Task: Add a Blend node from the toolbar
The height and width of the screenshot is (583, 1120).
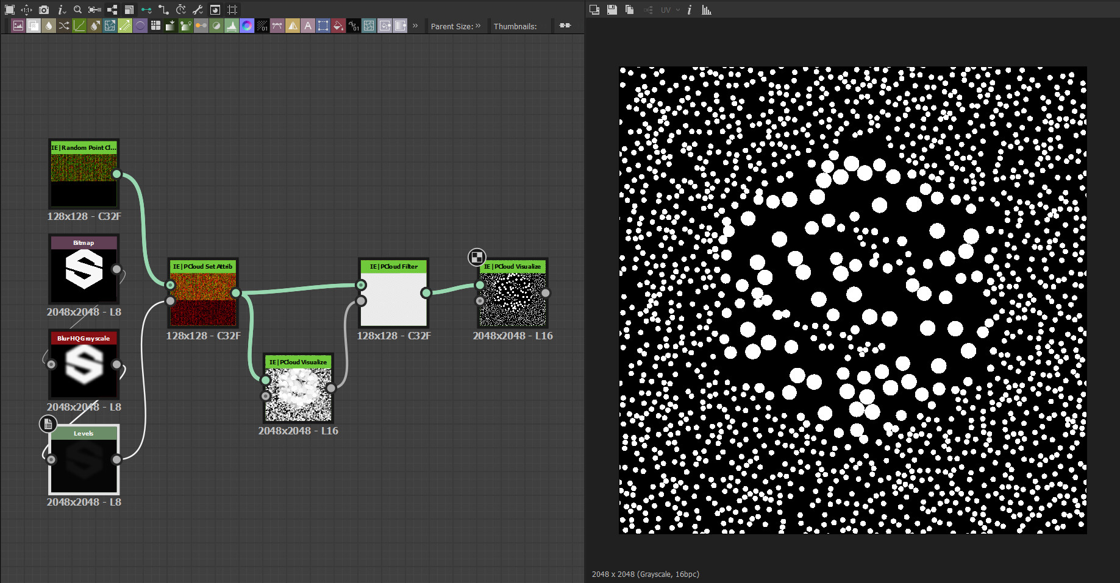Action: coord(34,26)
